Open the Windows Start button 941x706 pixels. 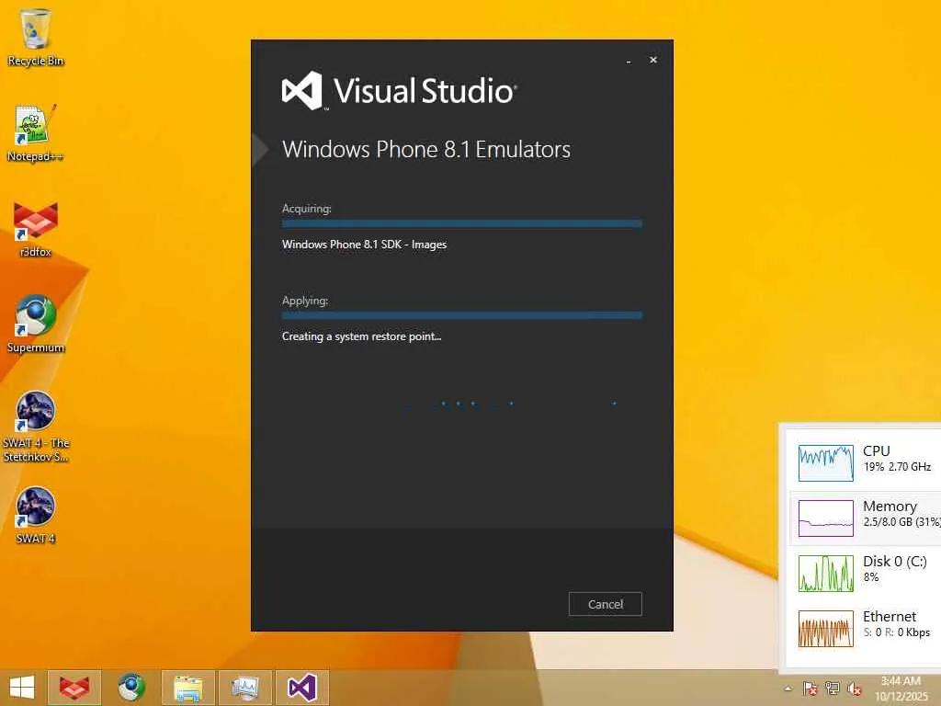[x=22, y=688]
